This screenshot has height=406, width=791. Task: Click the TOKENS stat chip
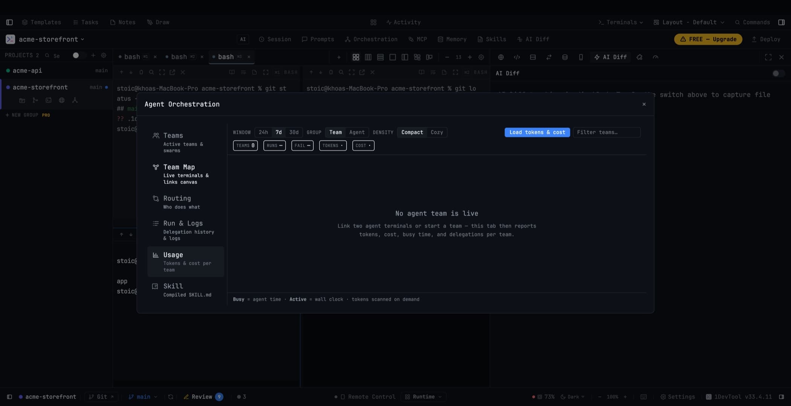tap(333, 145)
